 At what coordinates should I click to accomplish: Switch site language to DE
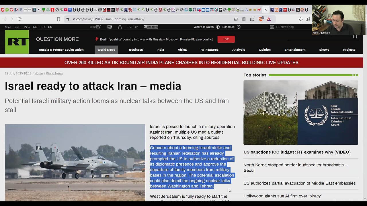(35, 27)
